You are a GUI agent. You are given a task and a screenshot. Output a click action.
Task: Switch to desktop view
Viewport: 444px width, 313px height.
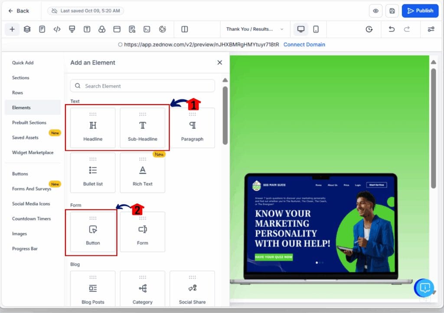click(300, 29)
